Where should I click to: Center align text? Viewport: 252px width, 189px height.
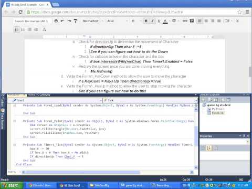pyautogui.click(x=206, y=21)
